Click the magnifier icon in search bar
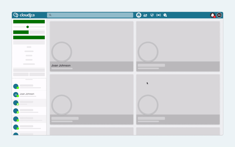The height and width of the screenshot is (147, 235). click(x=50, y=15)
